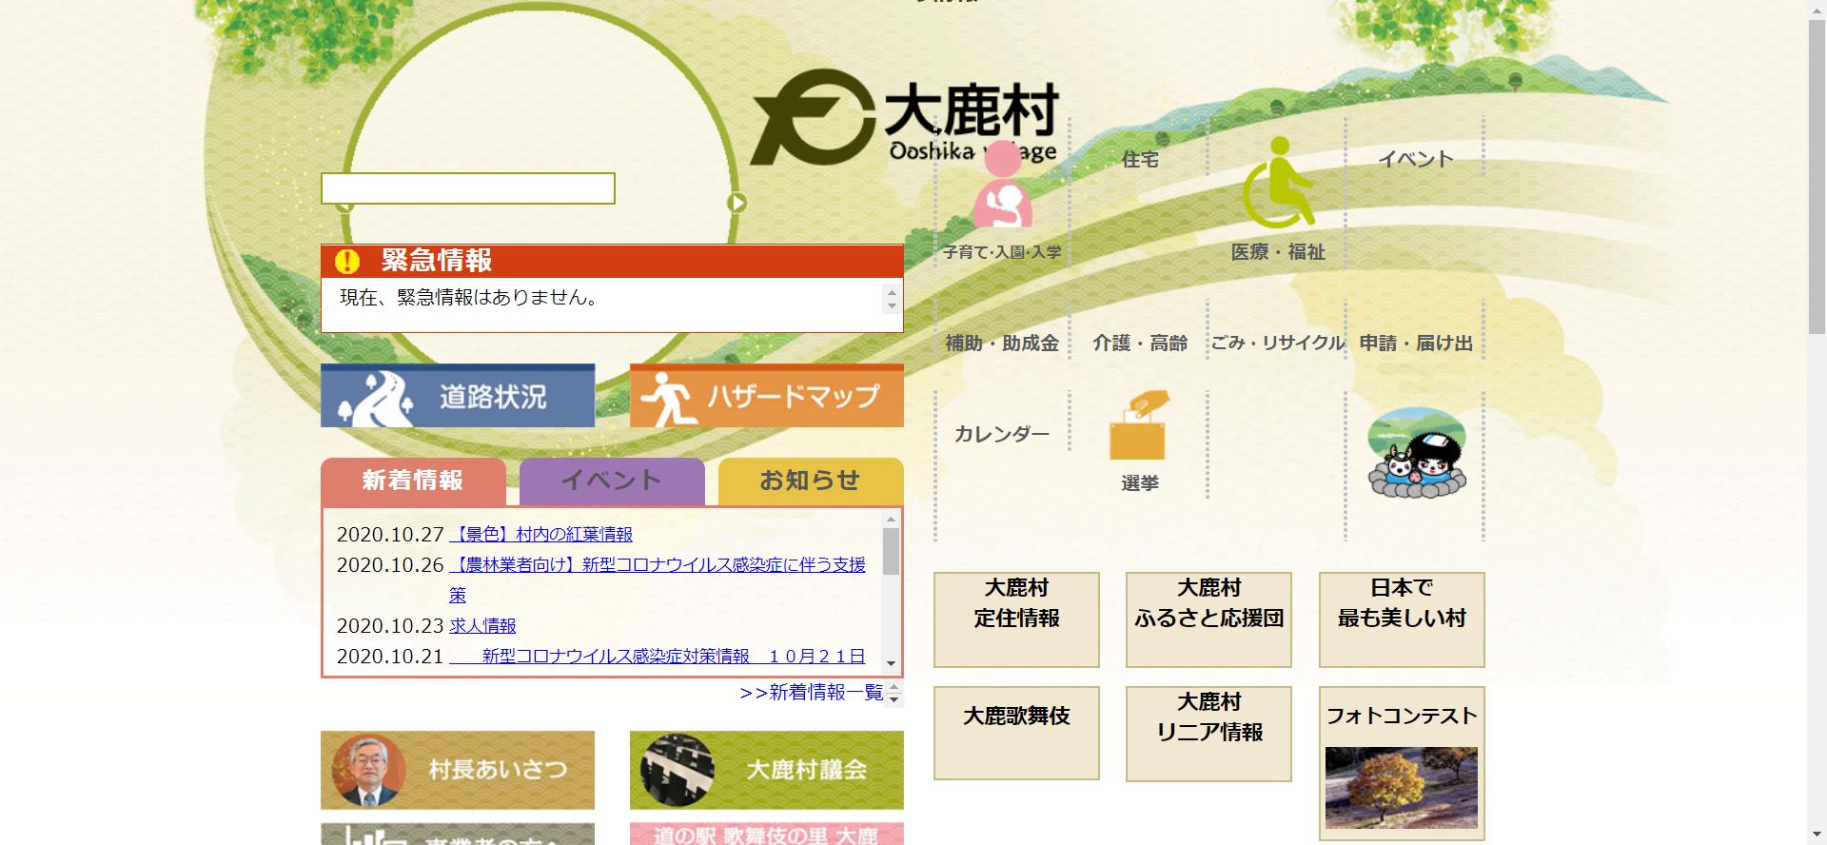Image resolution: width=1827 pixels, height=845 pixels.
Task: Open the 介護・高齢 category
Action: tap(1140, 344)
